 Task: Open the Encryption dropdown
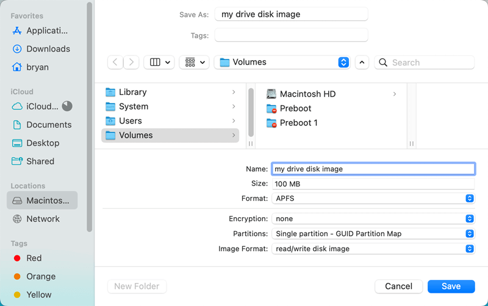point(373,218)
